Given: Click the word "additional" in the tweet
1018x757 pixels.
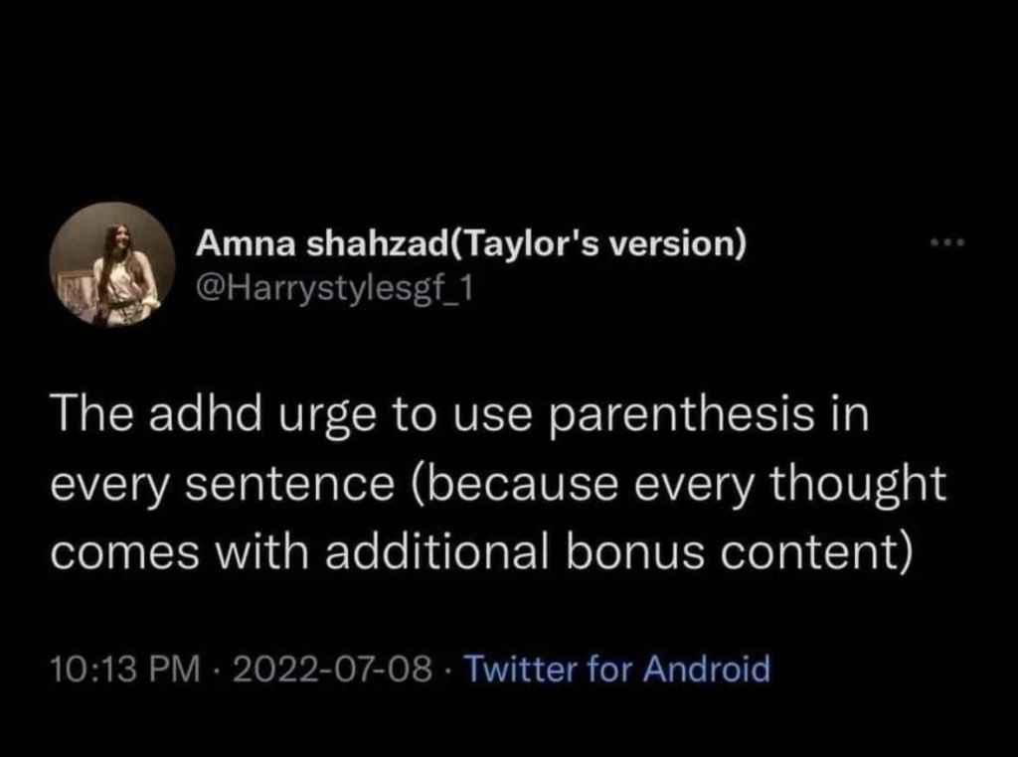Looking at the screenshot, I should click(x=435, y=551).
